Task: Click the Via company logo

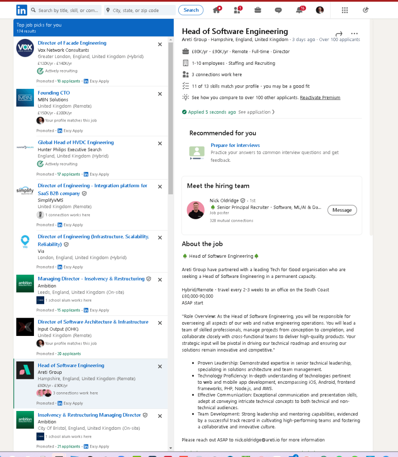Action: pyautogui.click(x=25, y=241)
